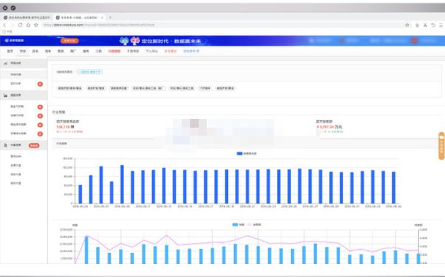The width and height of the screenshot is (445, 277).
Task: Click the blue-outlined category tag in the filter panel
Action: [x=90, y=72]
